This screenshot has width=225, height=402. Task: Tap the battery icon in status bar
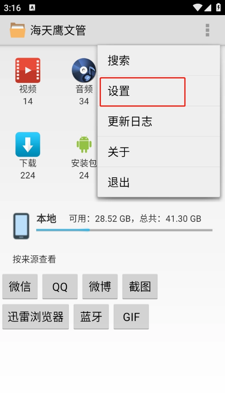click(218, 7)
